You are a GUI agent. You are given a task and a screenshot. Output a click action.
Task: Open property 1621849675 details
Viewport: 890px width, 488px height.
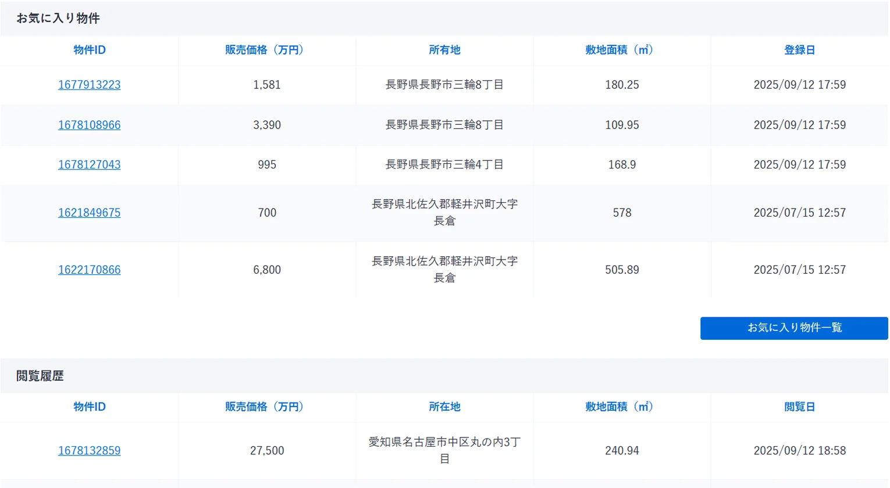[89, 213]
